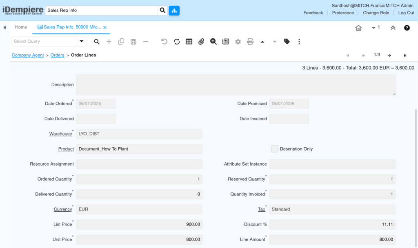Click the Date Delivered field
Screen dimensions: 418x248
point(96,119)
